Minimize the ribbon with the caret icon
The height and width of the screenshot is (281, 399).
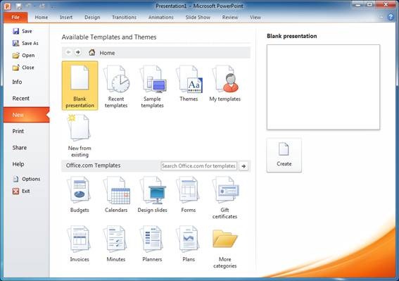click(381, 18)
